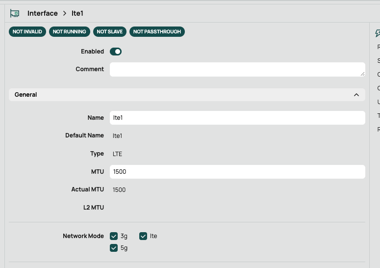Focus the Name input field
This screenshot has width=380, height=268.
click(237, 118)
